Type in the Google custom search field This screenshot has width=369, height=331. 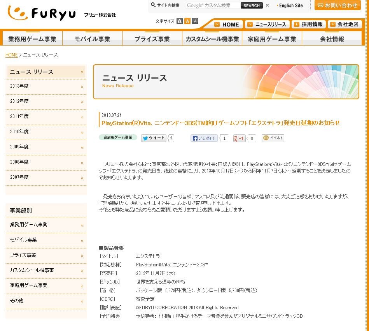pyautogui.click(x=213, y=5)
